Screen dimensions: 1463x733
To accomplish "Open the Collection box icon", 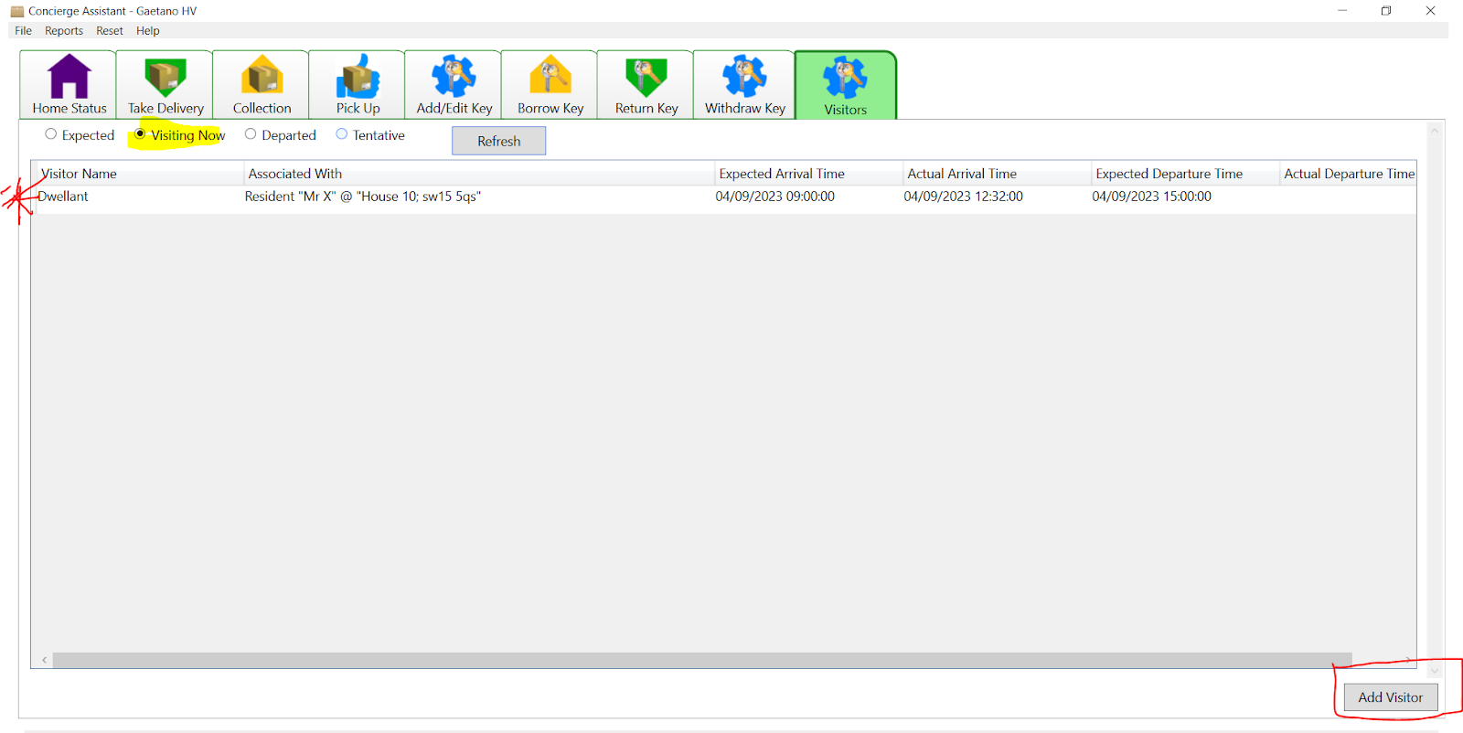I will [x=262, y=75].
